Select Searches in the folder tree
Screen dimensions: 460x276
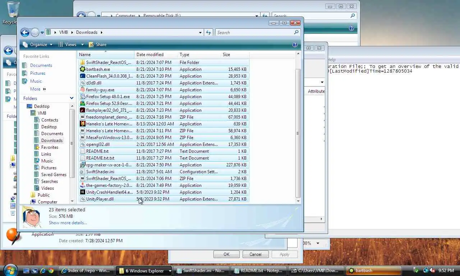[49, 181]
